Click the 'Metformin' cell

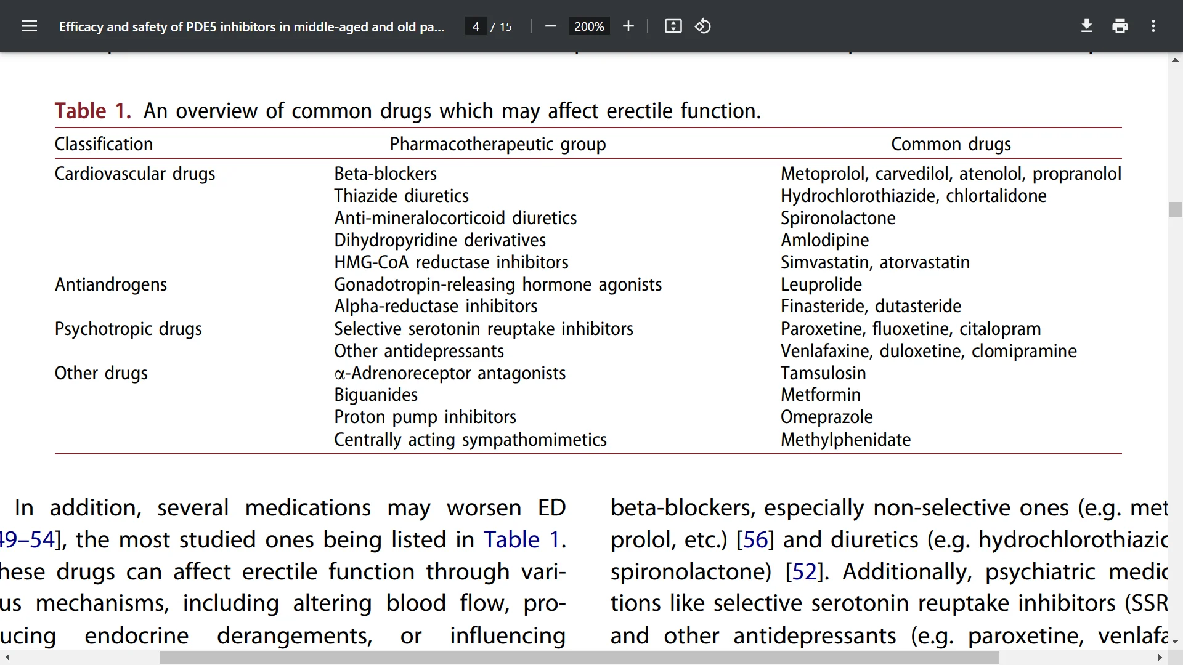tap(821, 395)
